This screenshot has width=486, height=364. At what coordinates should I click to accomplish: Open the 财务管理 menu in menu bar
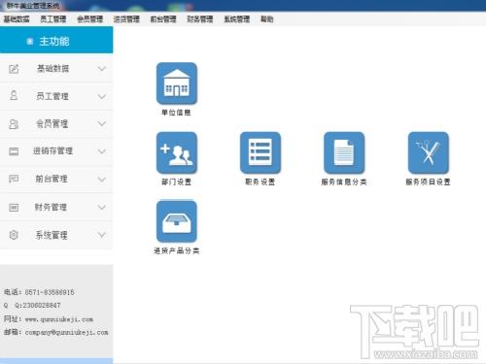tap(200, 19)
